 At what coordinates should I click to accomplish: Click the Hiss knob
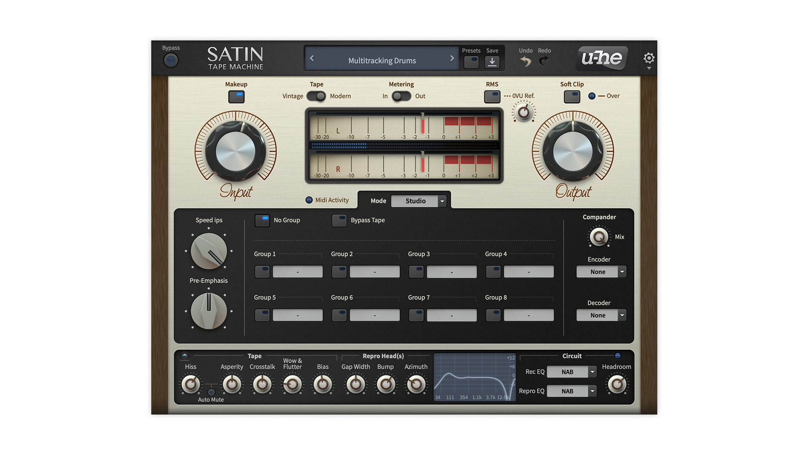(x=190, y=384)
